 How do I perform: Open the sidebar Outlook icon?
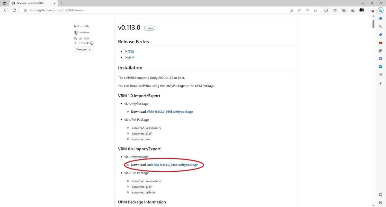[381, 66]
